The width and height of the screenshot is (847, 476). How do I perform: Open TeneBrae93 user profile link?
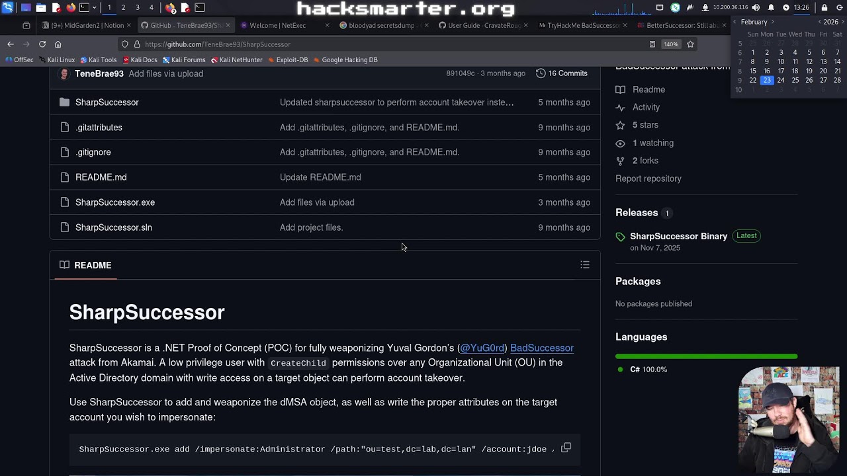(x=99, y=73)
